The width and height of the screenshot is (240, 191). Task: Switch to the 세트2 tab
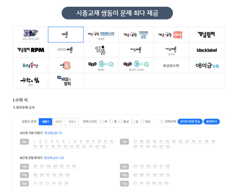click(x=59, y=122)
